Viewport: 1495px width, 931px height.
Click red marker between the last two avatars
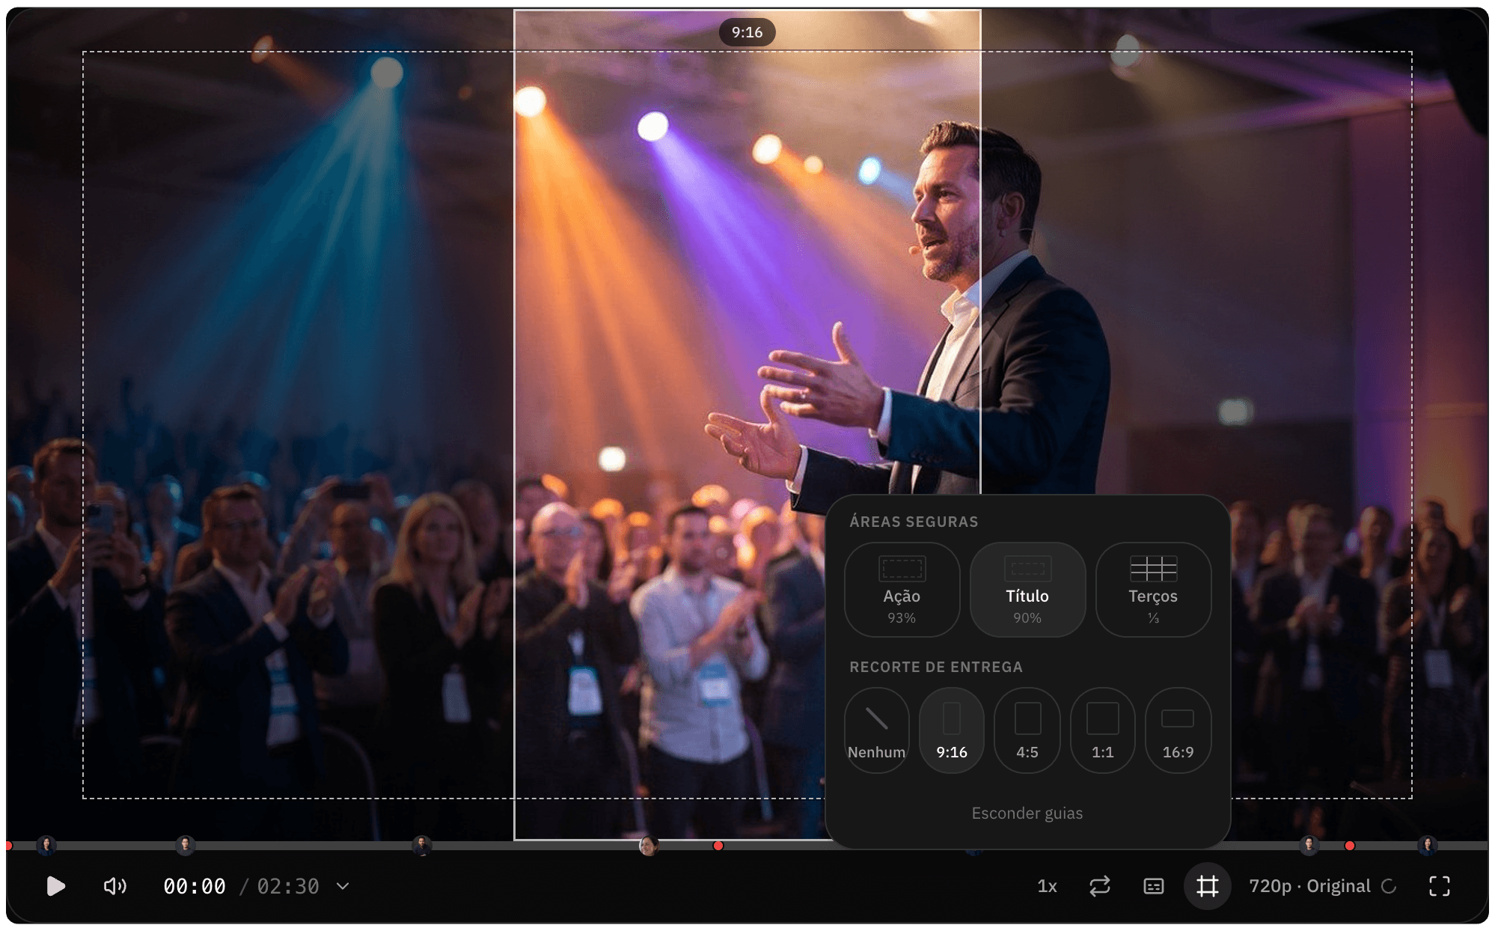point(1350,846)
